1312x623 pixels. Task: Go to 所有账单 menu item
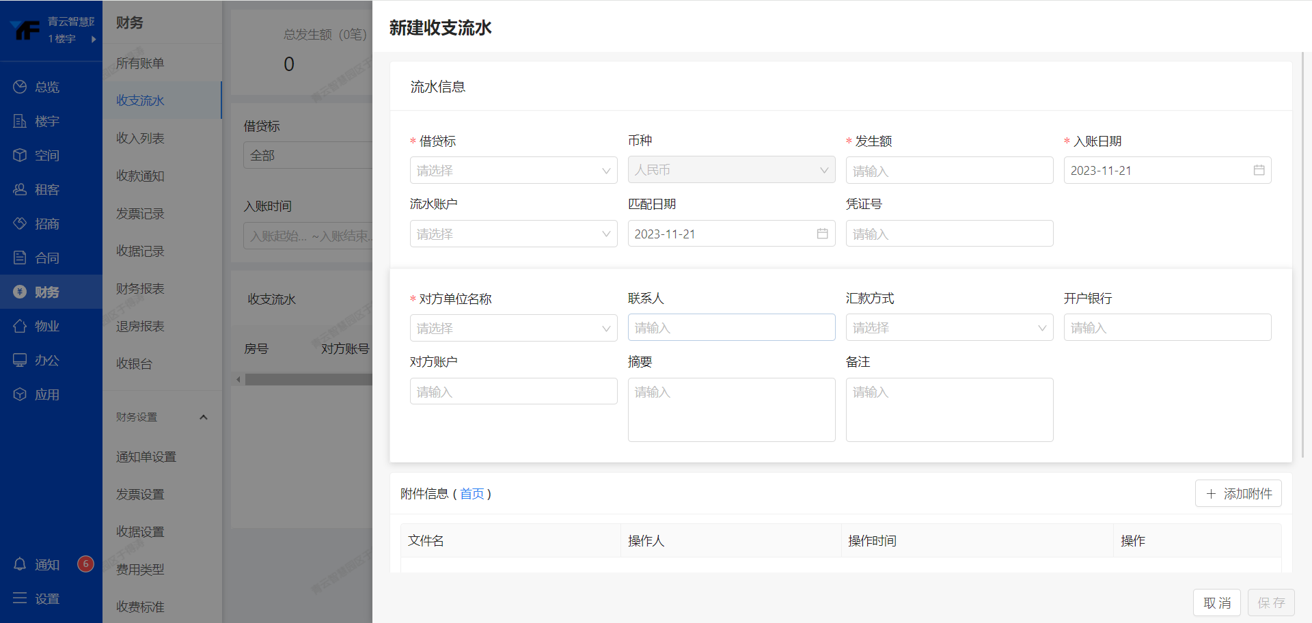[140, 64]
